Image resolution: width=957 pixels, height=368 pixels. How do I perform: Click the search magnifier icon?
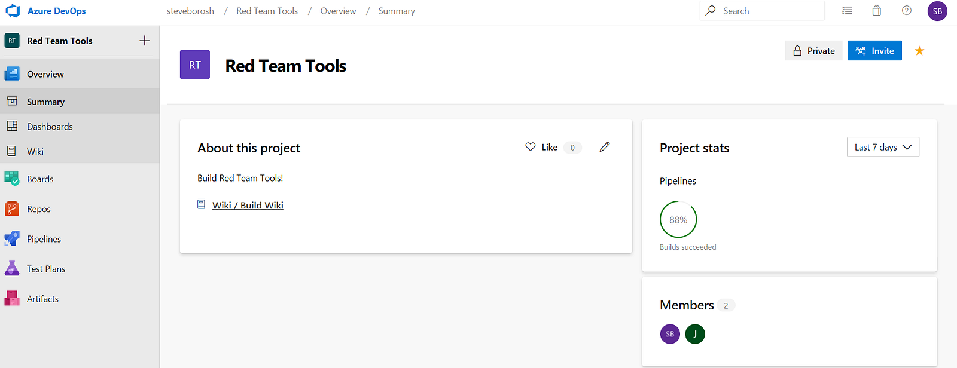[711, 11]
